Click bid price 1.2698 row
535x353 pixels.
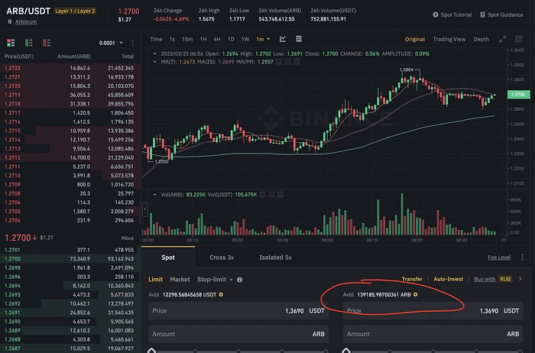(70, 267)
